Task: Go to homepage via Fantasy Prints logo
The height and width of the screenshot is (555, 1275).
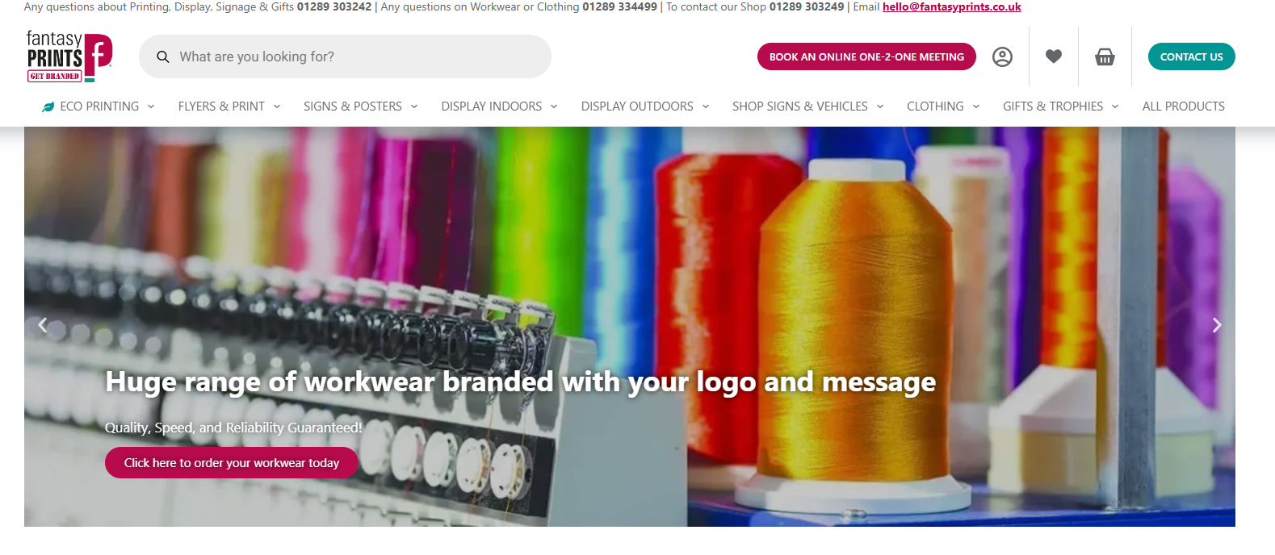Action: click(69, 56)
